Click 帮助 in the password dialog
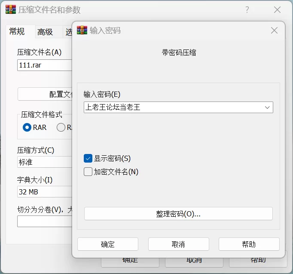Screen dimensions: 293x274 (249, 244)
